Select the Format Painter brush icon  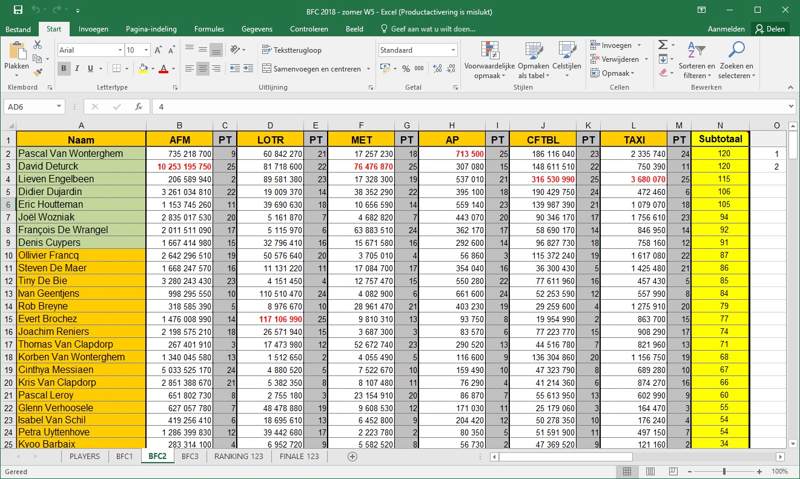[38, 72]
